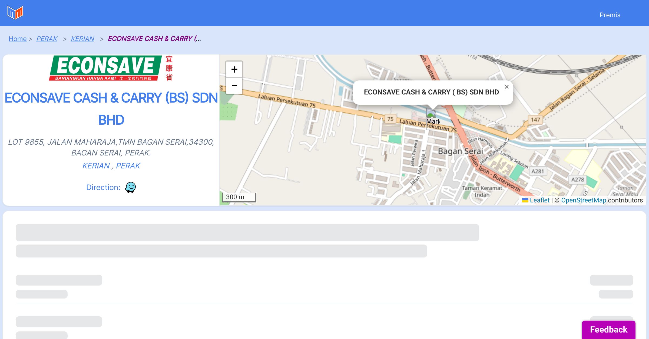Open the Premis menu item
This screenshot has width=649, height=339.
pos(610,15)
